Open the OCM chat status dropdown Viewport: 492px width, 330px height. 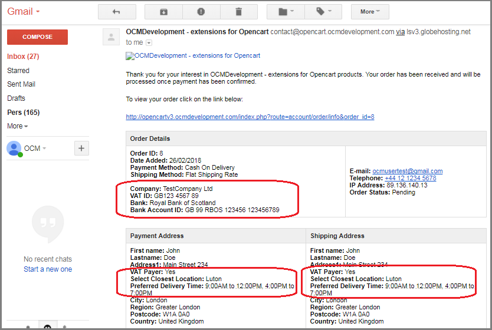click(x=35, y=148)
